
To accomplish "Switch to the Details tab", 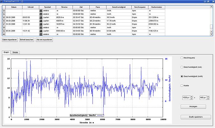I will [15, 52].
